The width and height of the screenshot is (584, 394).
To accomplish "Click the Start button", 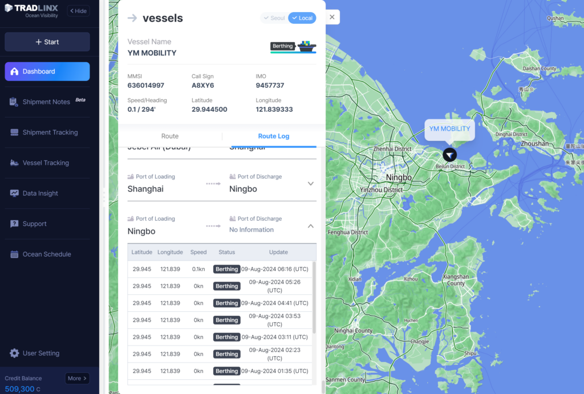I will pyautogui.click(x=47, y=42).
